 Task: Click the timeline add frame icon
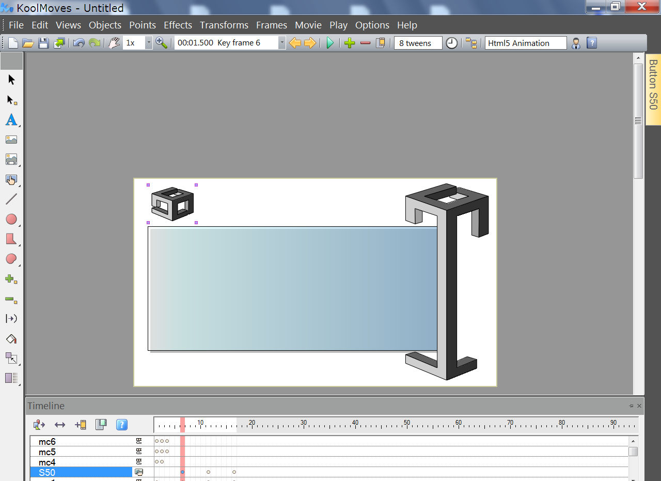80,425
